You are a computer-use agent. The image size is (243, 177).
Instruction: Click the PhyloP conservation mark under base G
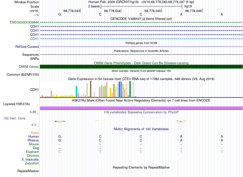tap(60, 121)
